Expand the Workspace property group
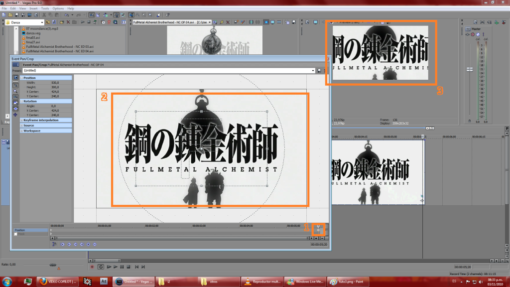The width and height of the screenshot is (510, 287). point(22,131)
